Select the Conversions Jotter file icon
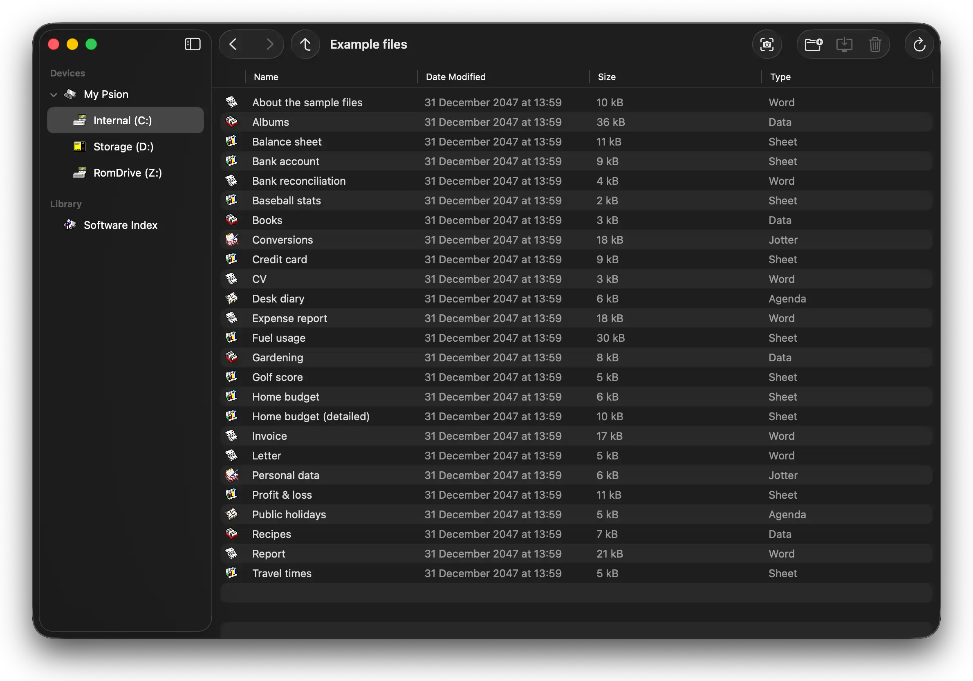Screen dimensions: 973x681 coord(232,240)
